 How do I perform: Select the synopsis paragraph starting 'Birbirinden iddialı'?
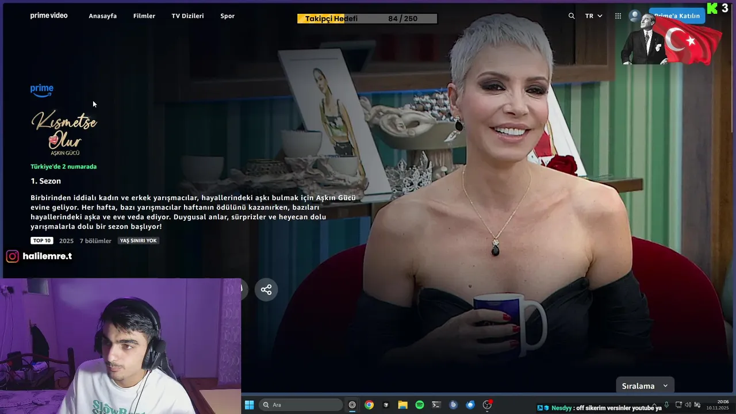tap(193, 212)
